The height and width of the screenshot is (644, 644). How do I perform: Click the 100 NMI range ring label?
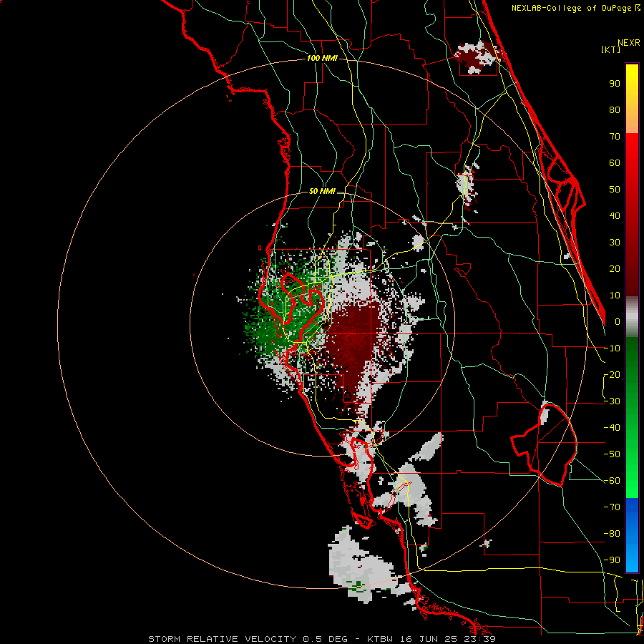pos(322,58)
